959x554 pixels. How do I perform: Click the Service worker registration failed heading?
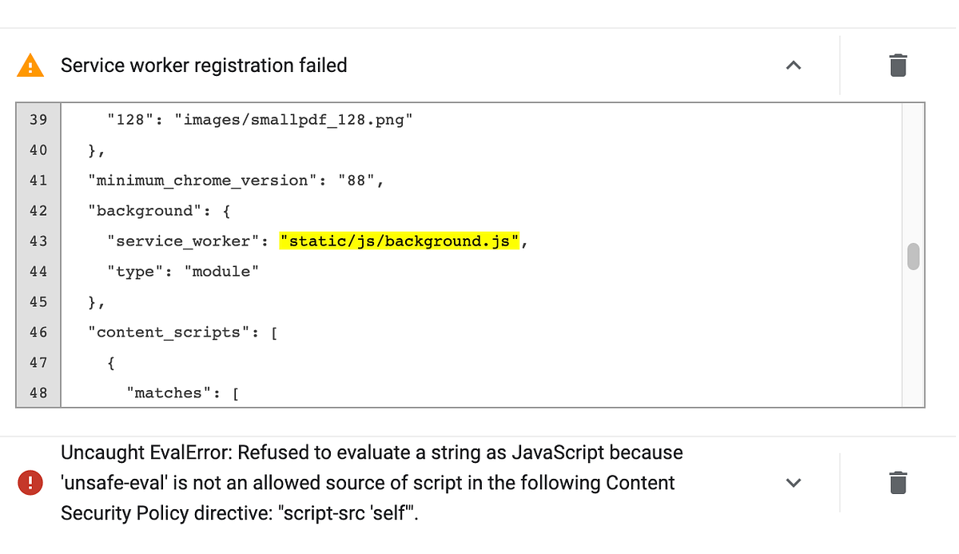(203, 66)
